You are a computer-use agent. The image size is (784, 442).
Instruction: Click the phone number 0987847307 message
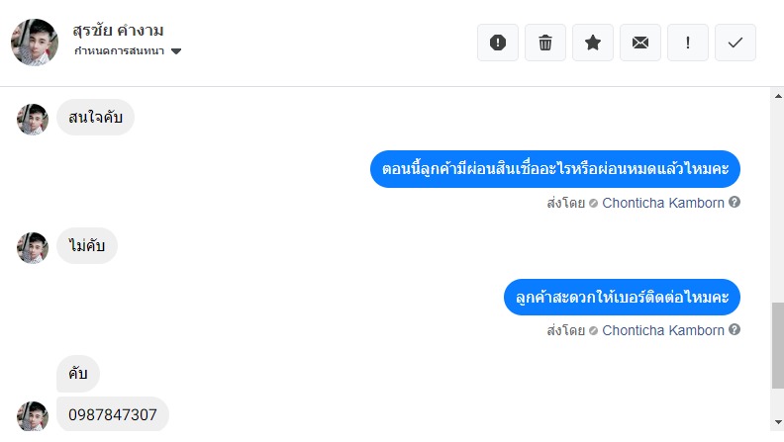click(x=113, y=414)
